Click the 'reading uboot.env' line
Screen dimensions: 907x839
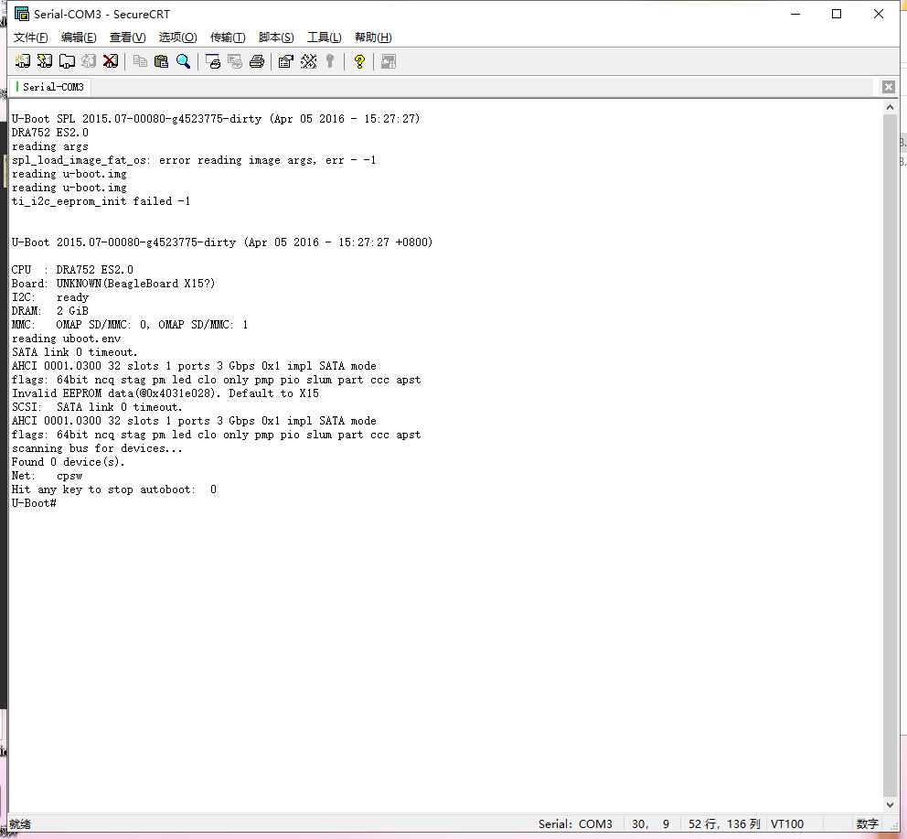point(67,339)
